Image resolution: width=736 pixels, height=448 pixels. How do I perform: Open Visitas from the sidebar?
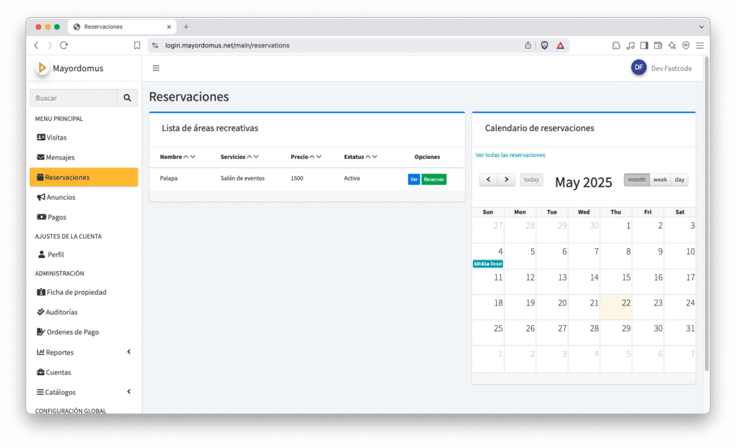pos(56,137)
